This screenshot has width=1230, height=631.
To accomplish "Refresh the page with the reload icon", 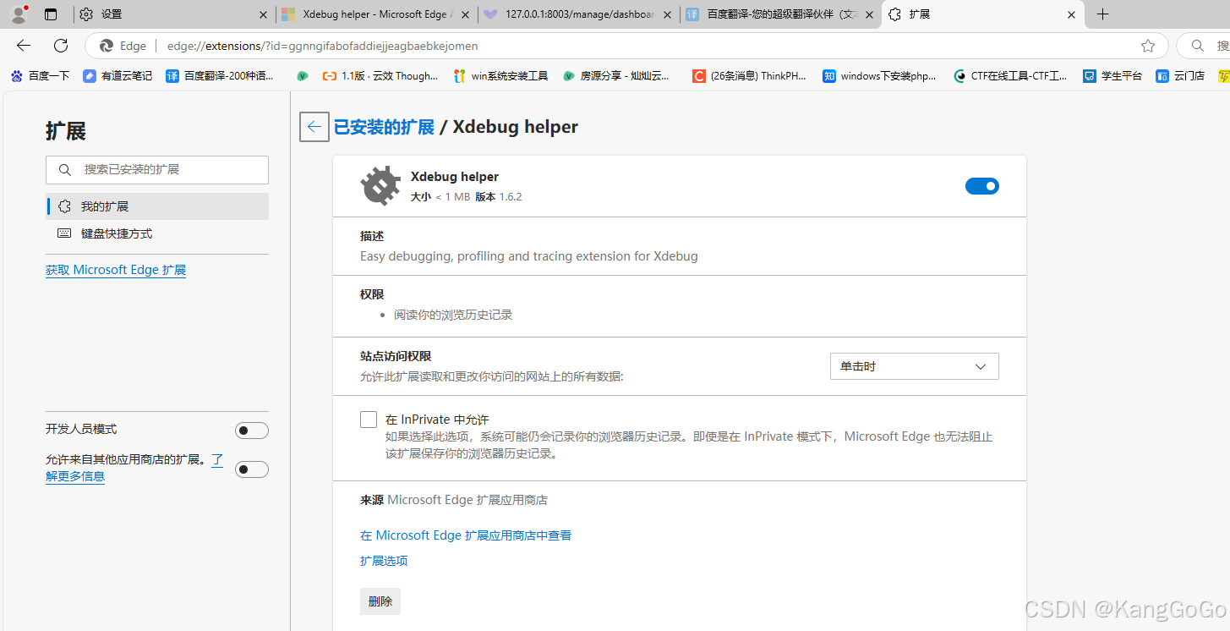I will coord(61,46).
